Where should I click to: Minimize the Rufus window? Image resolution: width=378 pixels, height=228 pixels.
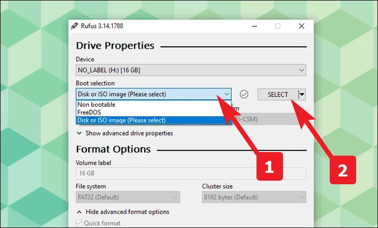(x=255, y=26)
